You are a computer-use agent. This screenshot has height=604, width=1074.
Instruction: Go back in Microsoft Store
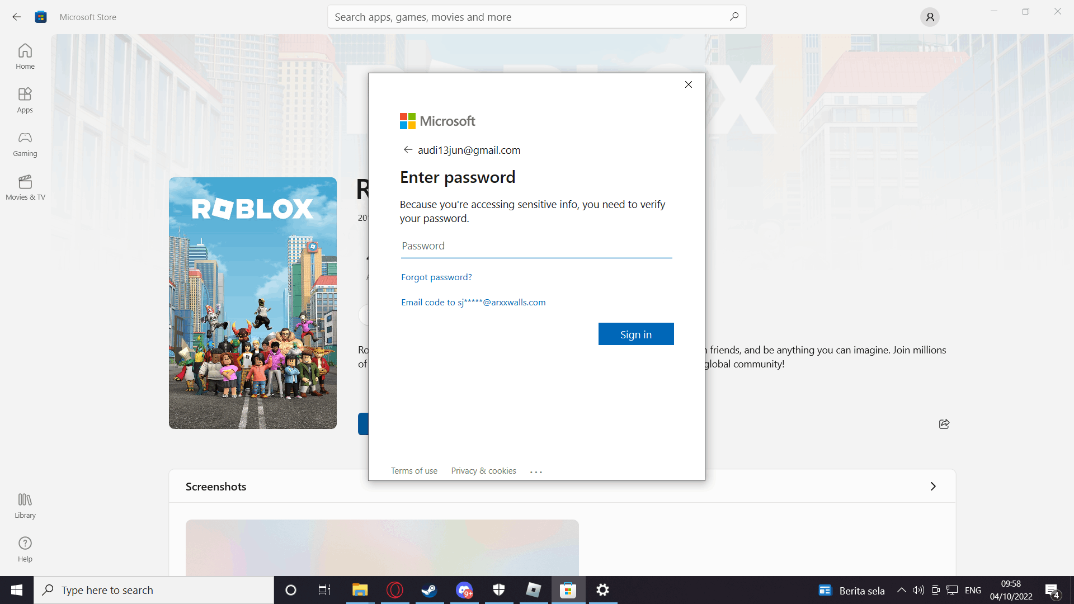(17, 17)
